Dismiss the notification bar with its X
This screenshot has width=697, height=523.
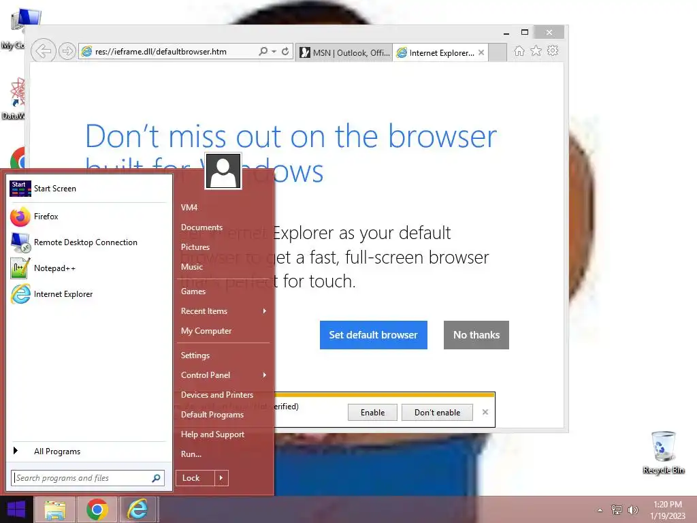pyautogui.click(x=485, y=412)
